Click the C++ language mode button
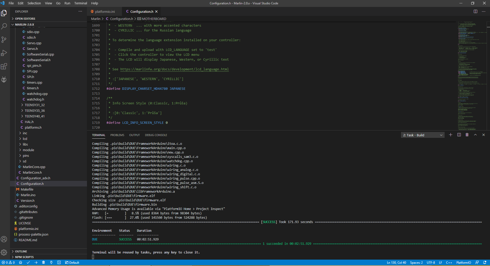Image resolution: width=490 pixels, height=266 pixels. pos(449,262)
